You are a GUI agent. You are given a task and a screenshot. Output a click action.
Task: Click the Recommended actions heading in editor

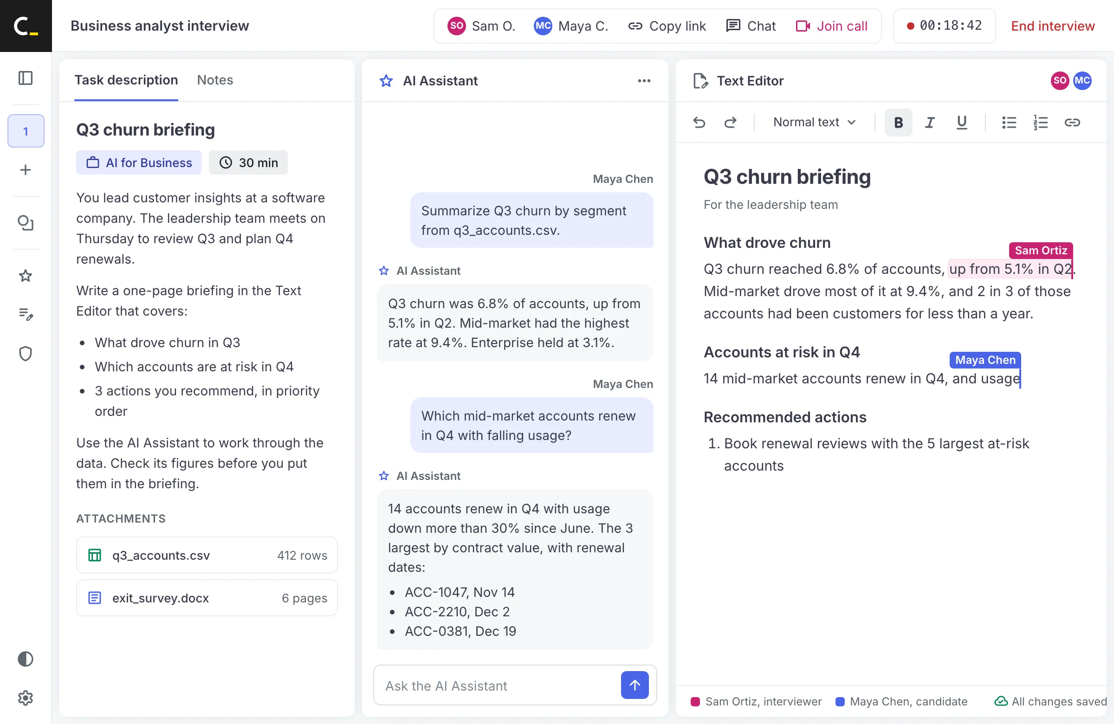pos(785,417)
